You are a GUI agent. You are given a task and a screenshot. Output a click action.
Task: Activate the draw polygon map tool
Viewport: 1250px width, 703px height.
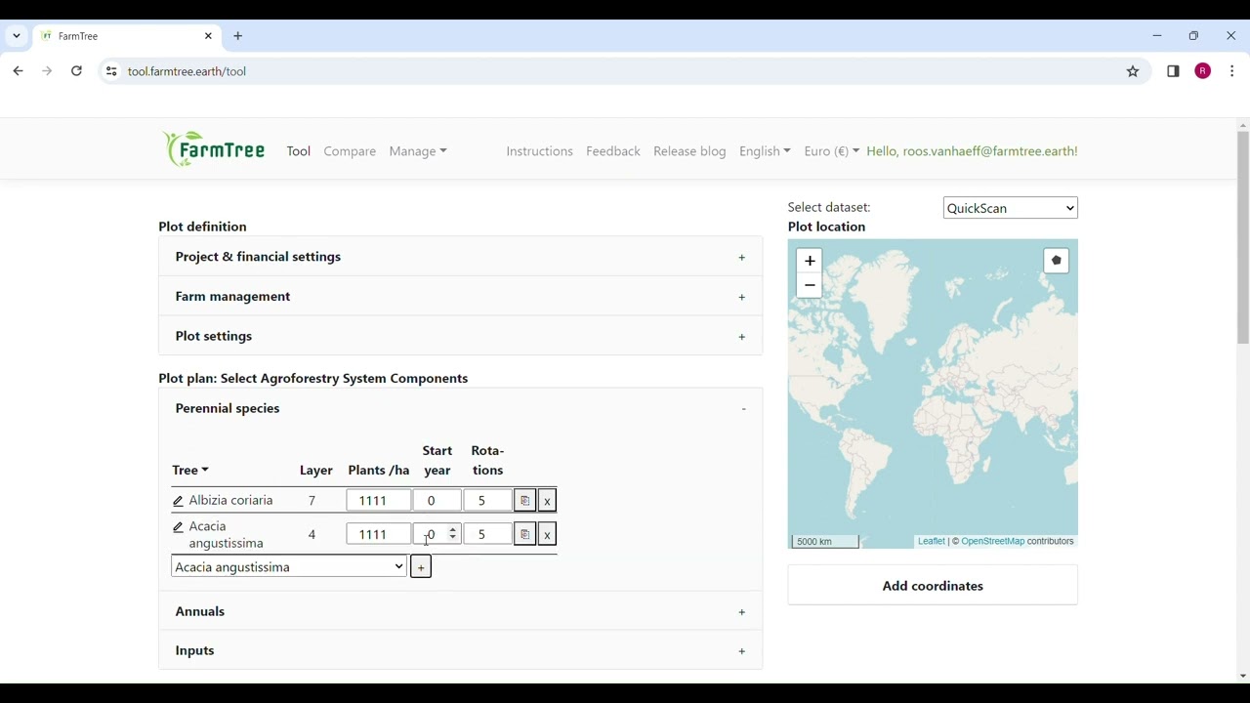[x=1057, y=261]
